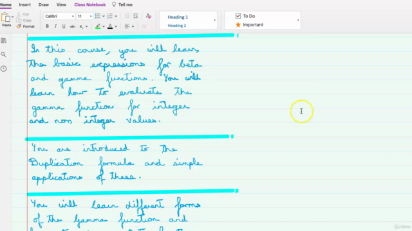Expand the styles gallery arrow
This screenshot has width=412, height=231.
[x=214, y=20]
